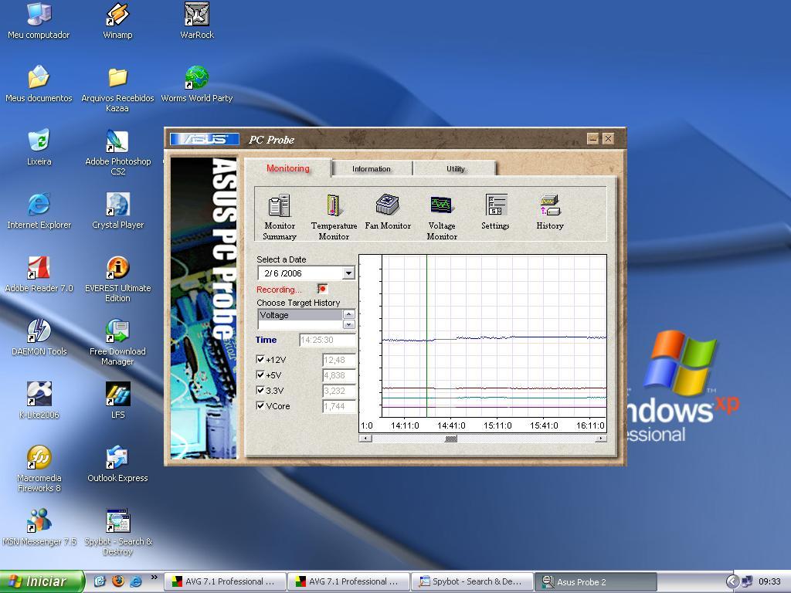Click the chart's horizontal scrollbar thumb

click(451, 439)
